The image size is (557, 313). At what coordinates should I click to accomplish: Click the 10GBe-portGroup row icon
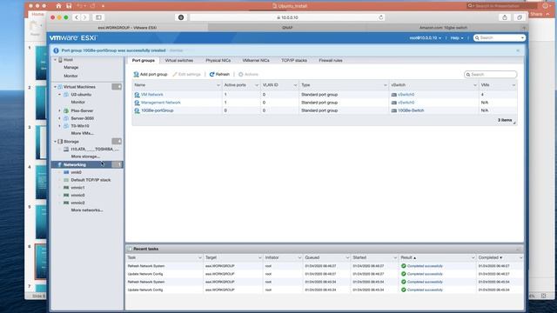(137, 110)
